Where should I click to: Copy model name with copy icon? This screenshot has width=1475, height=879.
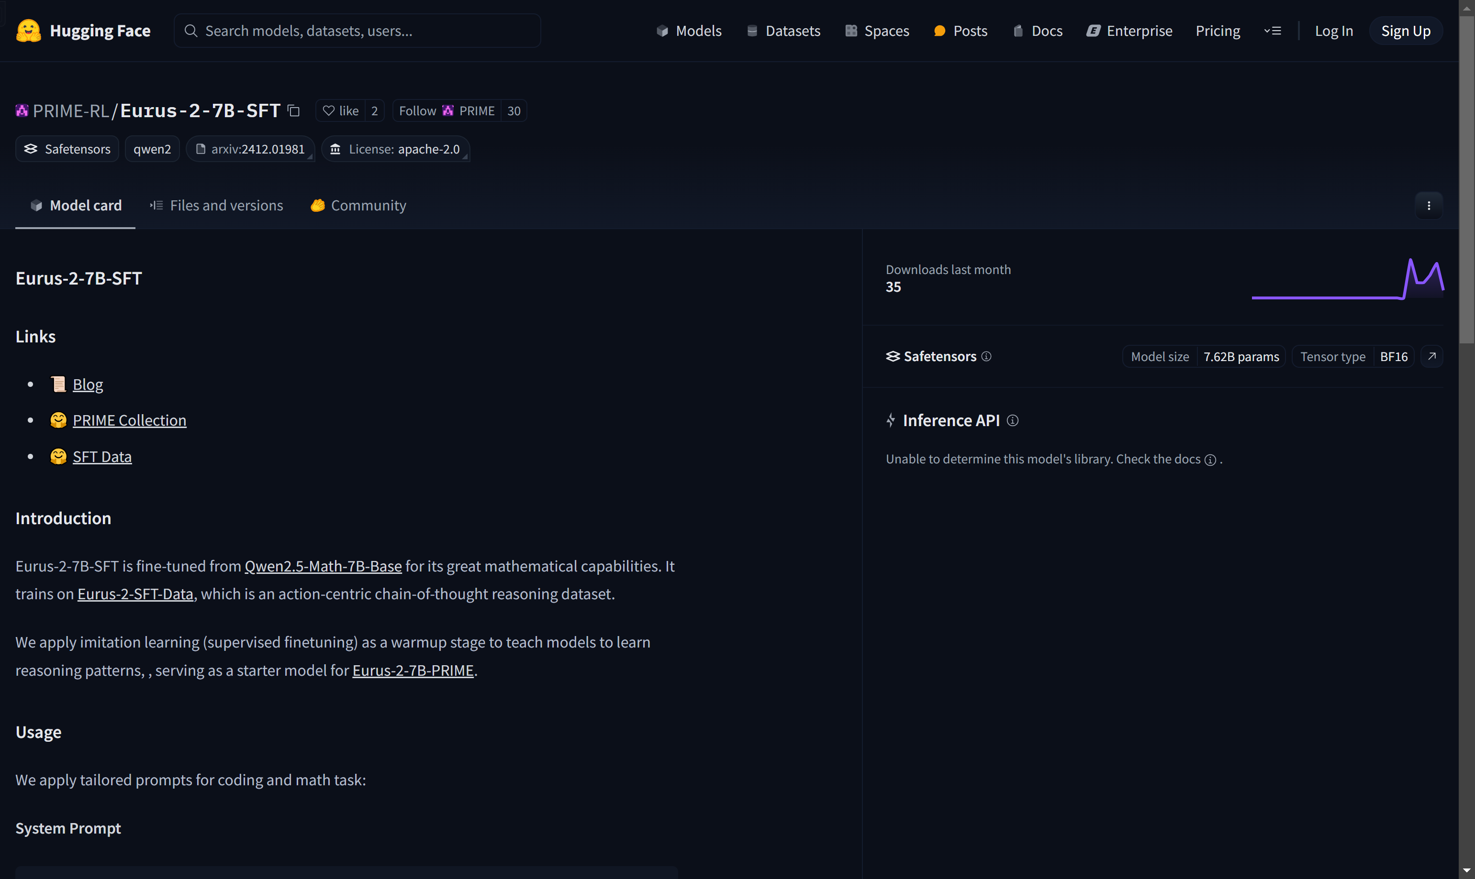[293, 111]
